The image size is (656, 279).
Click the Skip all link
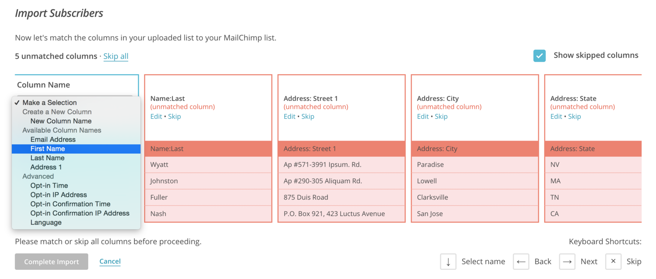116,56
